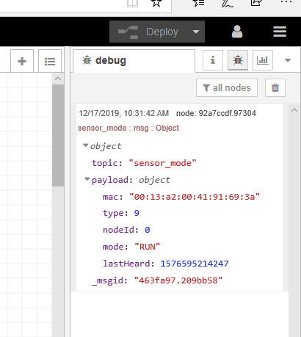Open the sidebar tabs dropdown arrow

(288, 60)
